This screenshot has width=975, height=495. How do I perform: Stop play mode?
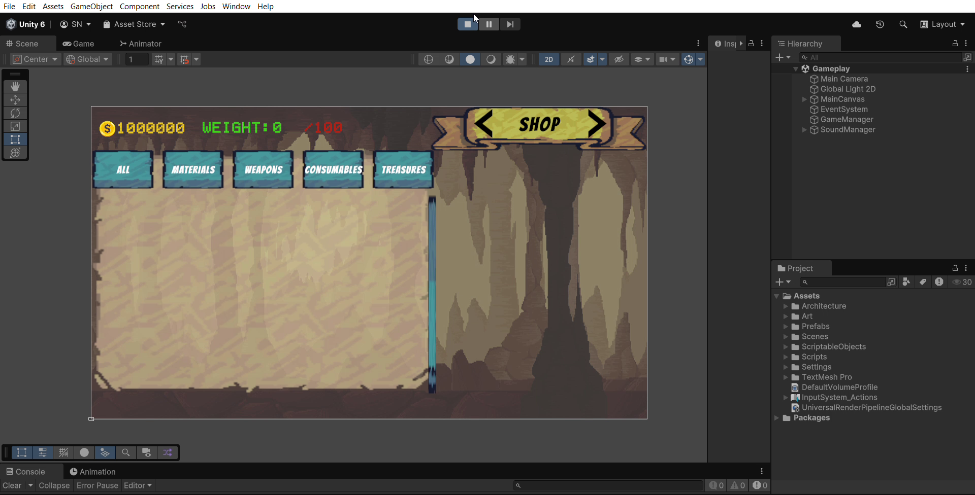(468, 24)
